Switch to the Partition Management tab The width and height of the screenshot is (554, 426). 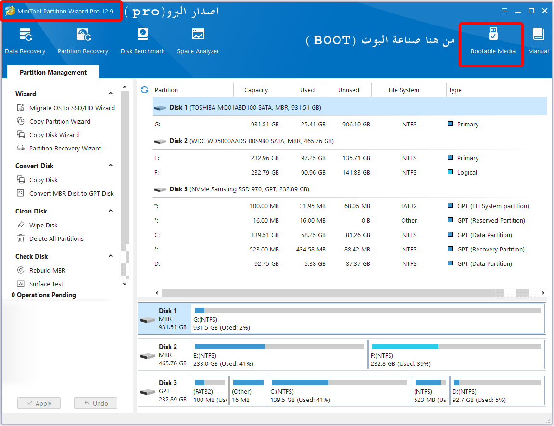tap(53, 72)
